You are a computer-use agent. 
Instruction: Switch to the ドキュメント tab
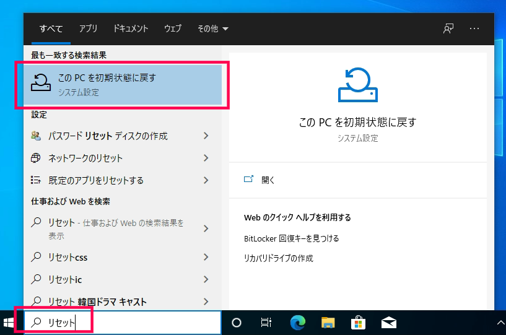tap(131, 28)
